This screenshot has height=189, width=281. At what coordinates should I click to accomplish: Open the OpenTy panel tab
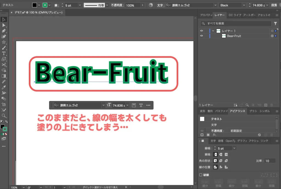231,141
